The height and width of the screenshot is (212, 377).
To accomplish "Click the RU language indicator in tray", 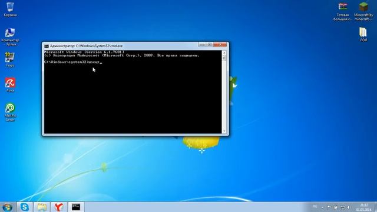I will click(x=315, y=207).
